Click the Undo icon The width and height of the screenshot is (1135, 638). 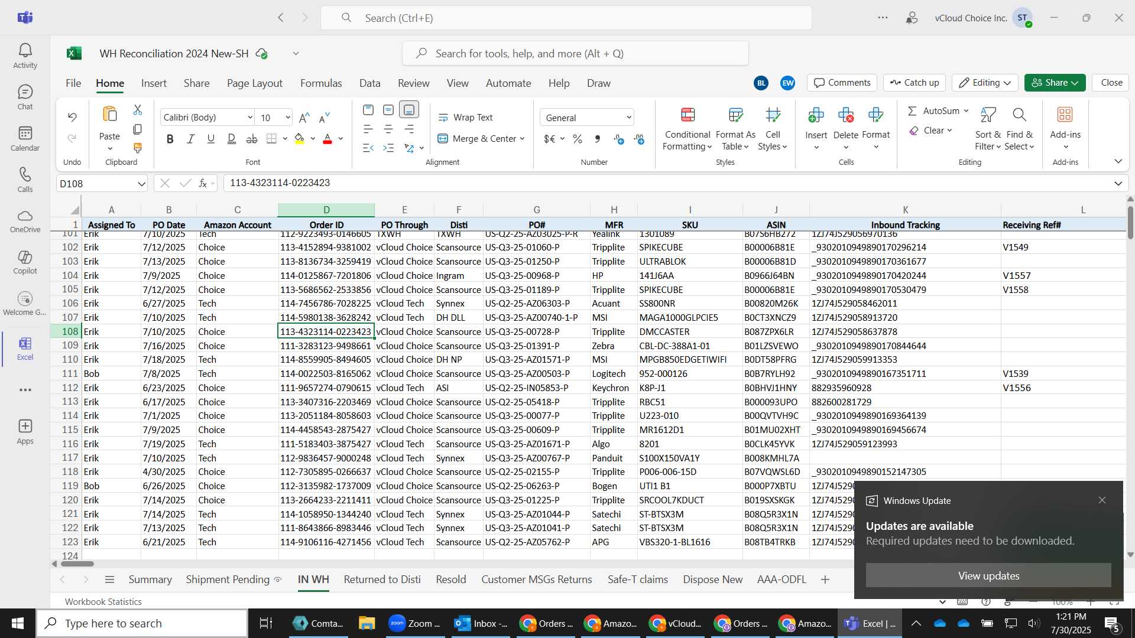[x=72, y=117]
